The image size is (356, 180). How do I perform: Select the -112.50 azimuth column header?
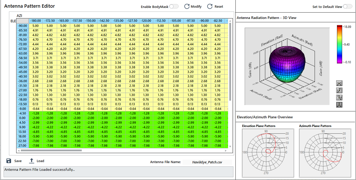tap(161, 21)
